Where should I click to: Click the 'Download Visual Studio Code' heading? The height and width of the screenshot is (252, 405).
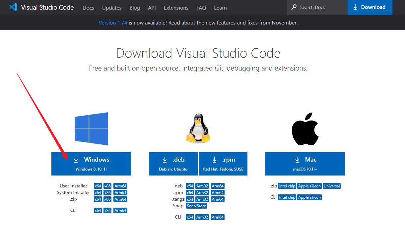[198, 53]
